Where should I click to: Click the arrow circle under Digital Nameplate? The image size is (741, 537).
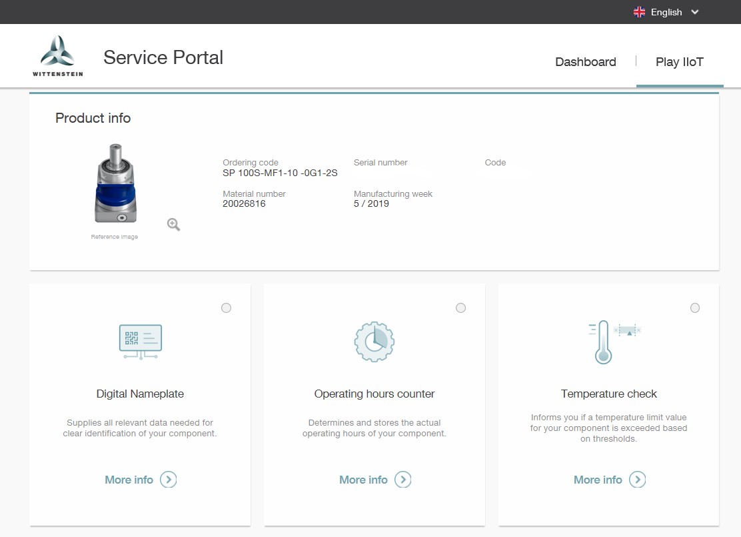coord(169,480)
